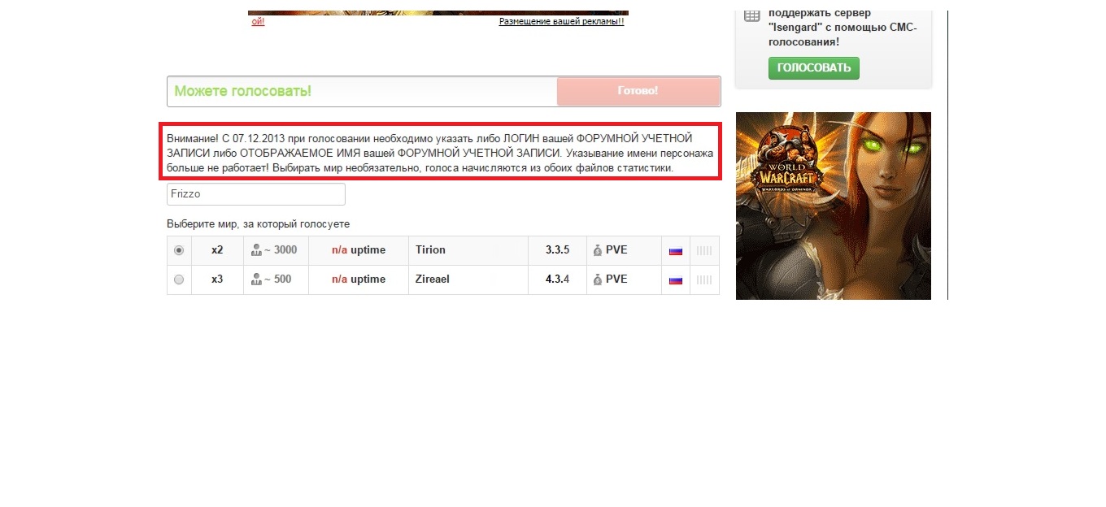
Task: Click the players icon beside ~ 3000
Action: pos(256,250)
